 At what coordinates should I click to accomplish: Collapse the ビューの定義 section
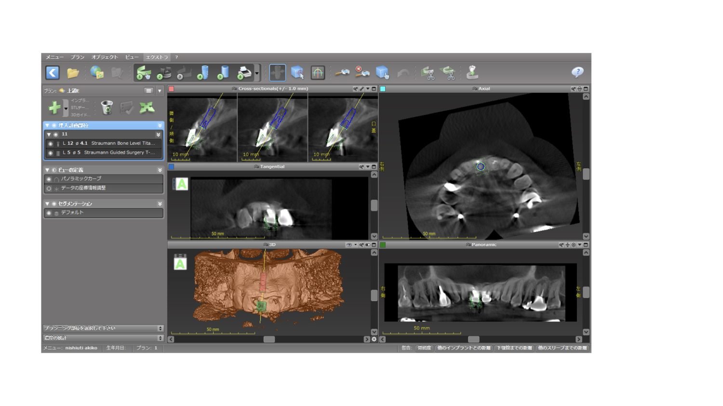[47, 170]
